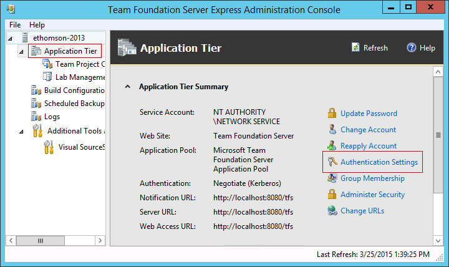The height and width of the screenshot is (267, 449).
Task: Open the Administer Security link
Action: 372,195
